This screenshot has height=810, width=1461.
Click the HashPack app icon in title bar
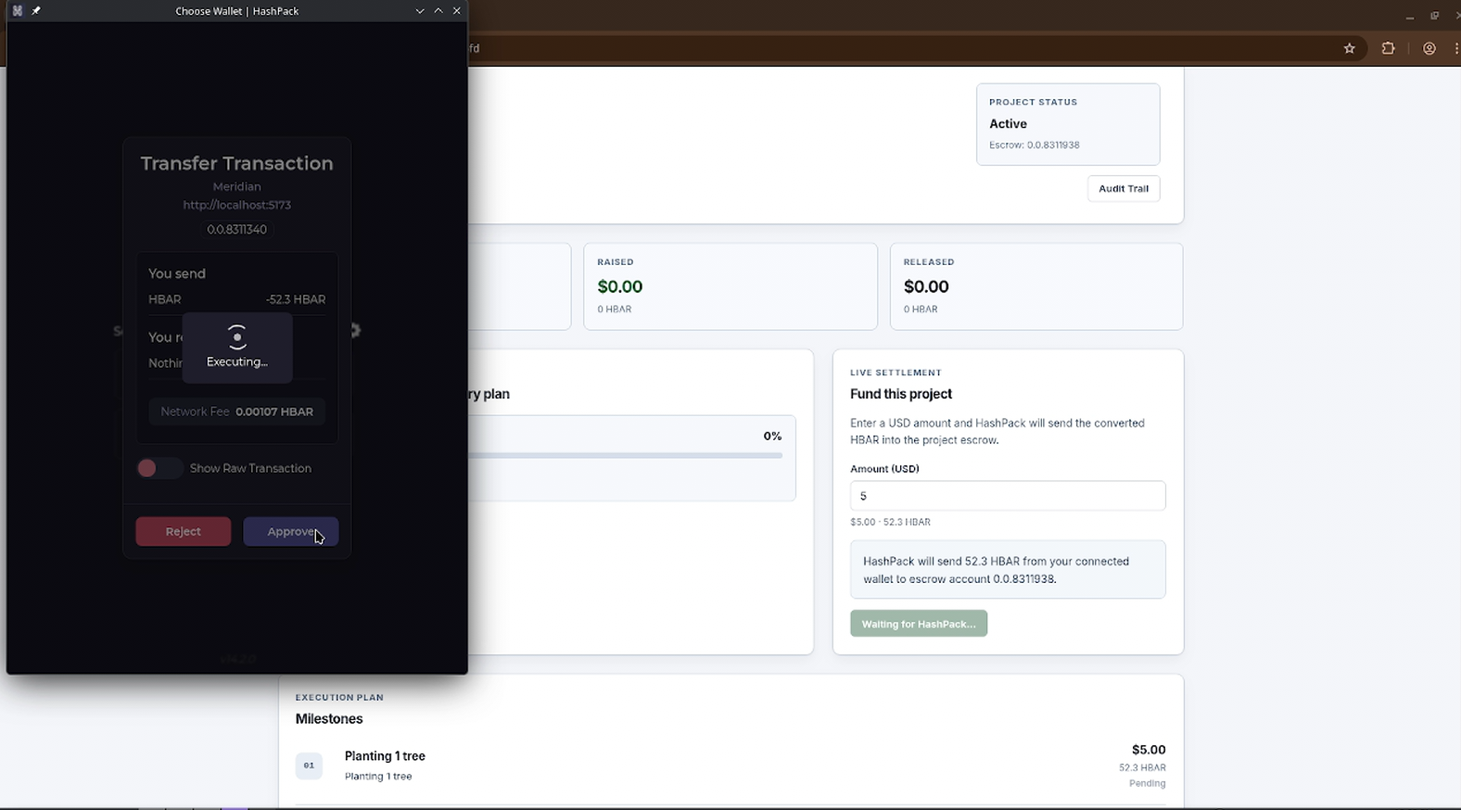18,11
